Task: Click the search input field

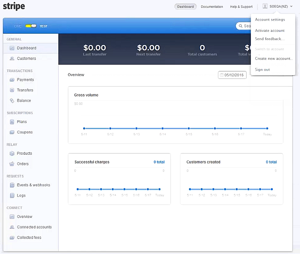Action: [x=244, y=26]
